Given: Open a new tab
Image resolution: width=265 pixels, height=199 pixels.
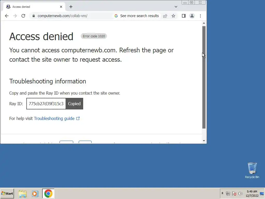Looking at the screenshot, I should click(x=71, y=7).
